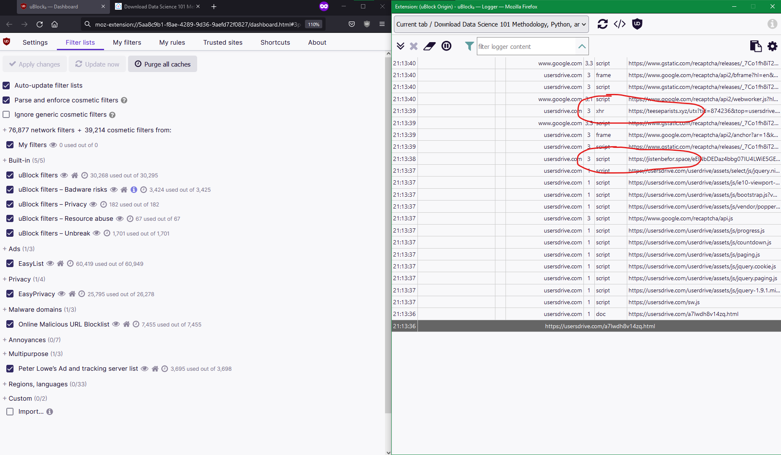The height and width of the screenshot is (455, 781).
Task: Switch to the My rules tab
Action: pos(172,42)
